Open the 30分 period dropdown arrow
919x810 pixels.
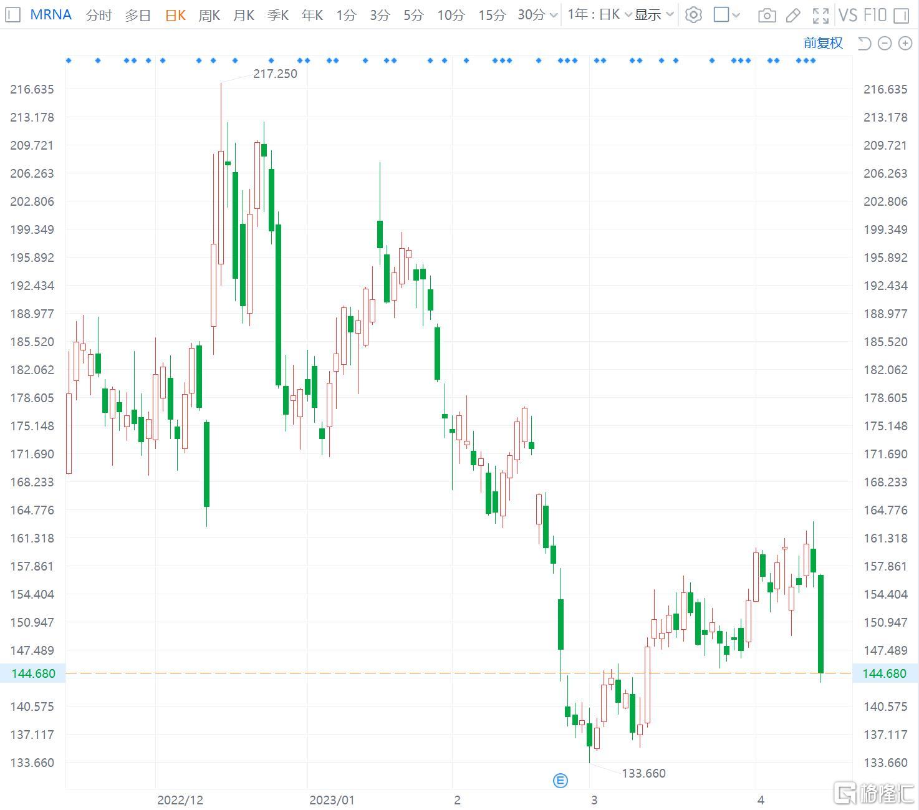click(554, 15)
